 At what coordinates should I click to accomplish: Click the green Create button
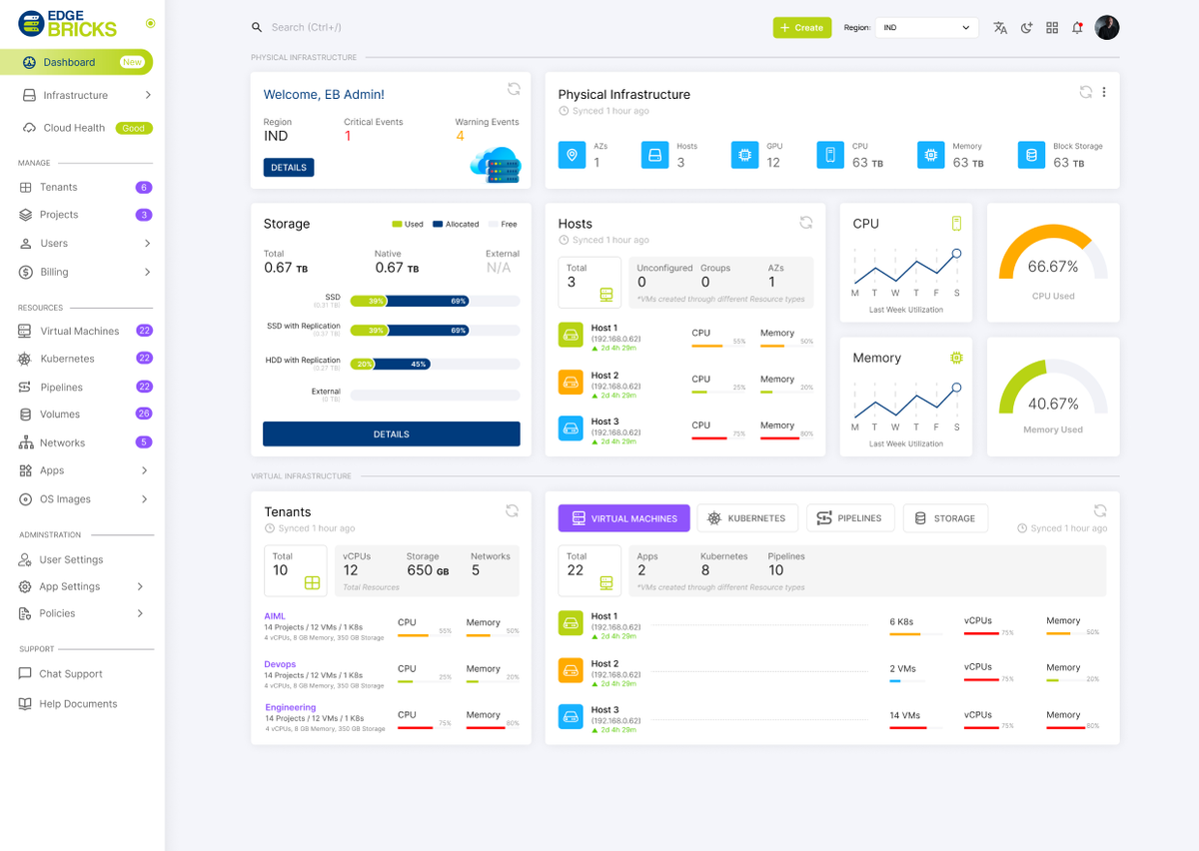(x=801, y=28)
